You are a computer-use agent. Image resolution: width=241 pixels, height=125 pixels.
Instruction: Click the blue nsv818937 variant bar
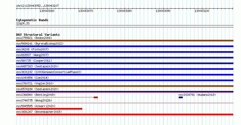125,58
